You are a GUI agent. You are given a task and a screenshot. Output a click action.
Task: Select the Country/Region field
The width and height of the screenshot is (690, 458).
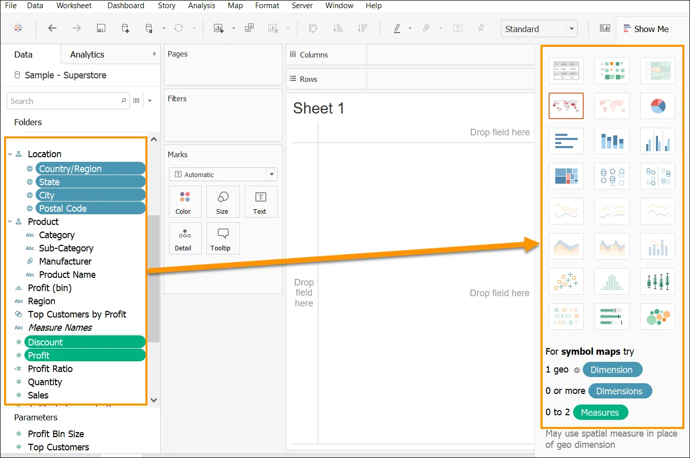pos(91,168)
